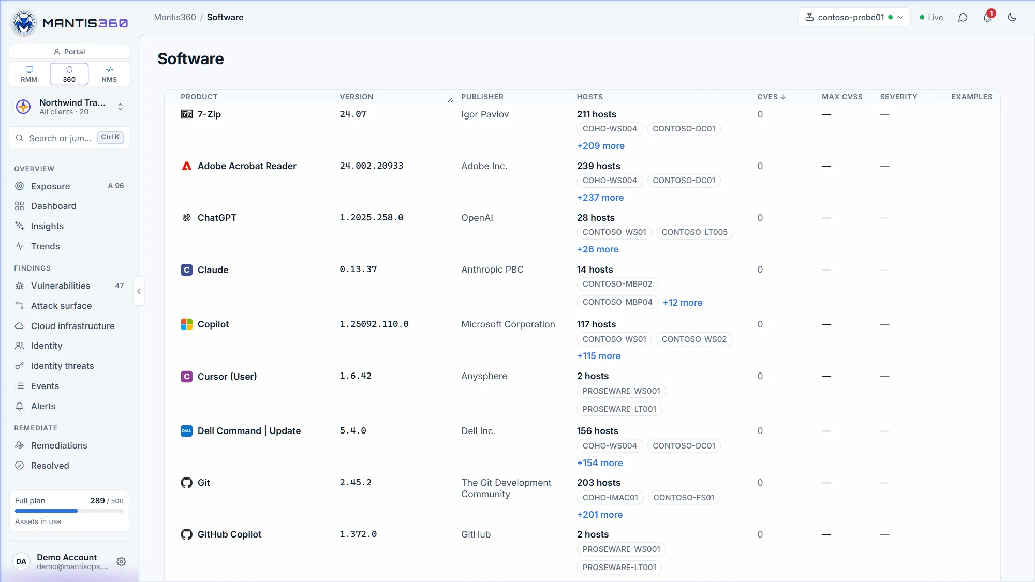Click the Anthropic PBC publisher cell

click(x=492, y=270)
